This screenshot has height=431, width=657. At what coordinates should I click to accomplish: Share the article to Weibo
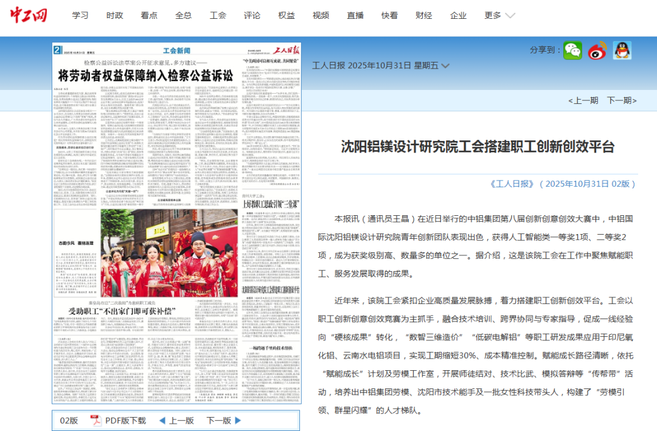597,50
